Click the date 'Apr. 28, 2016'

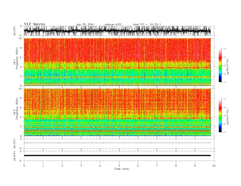85,24
